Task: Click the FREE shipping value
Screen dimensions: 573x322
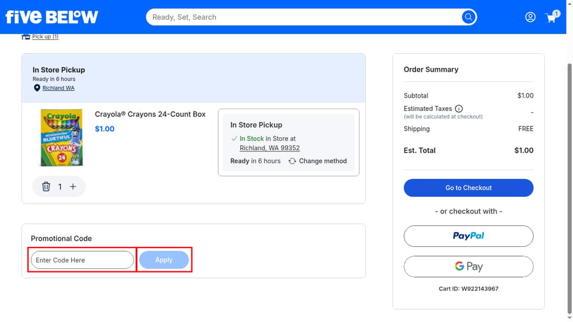Action: [525, 129]
